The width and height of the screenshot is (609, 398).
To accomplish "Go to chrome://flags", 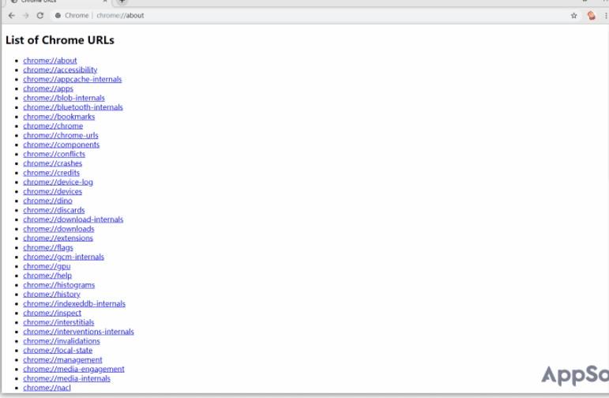I will coord(48,247).
